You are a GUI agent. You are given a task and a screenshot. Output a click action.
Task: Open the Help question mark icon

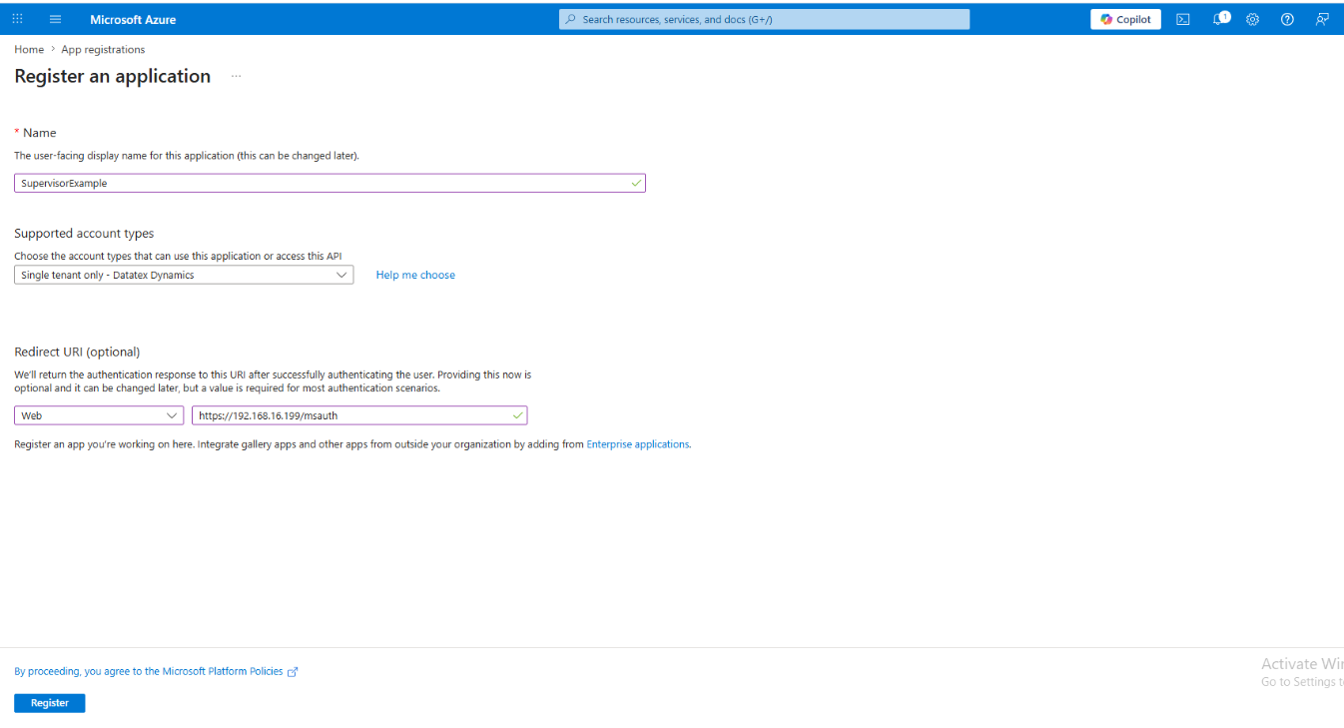(1287, 19)
